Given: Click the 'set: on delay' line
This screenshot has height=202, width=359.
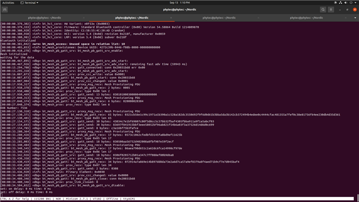Looking at the screenshot, I should [x=26, y=189].
